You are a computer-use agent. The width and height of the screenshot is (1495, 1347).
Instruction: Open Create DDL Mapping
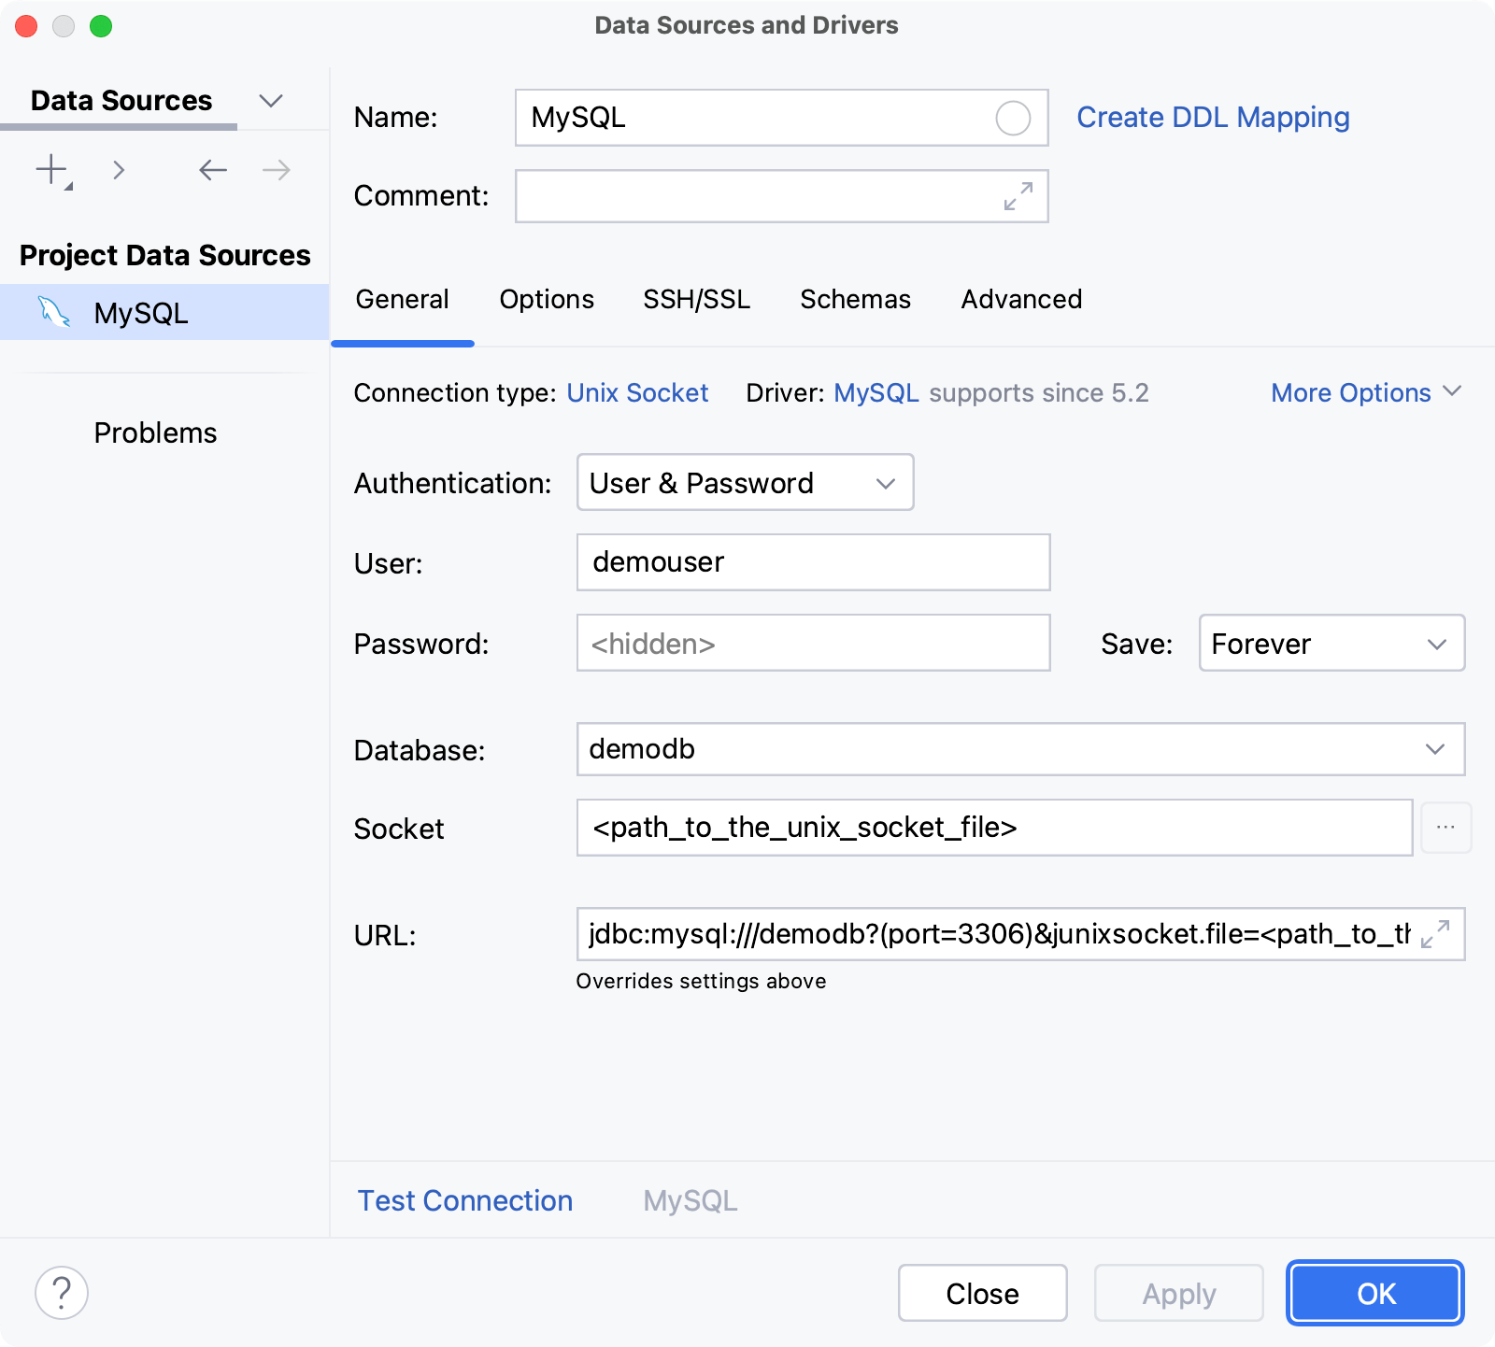(x=1212, y=117)
